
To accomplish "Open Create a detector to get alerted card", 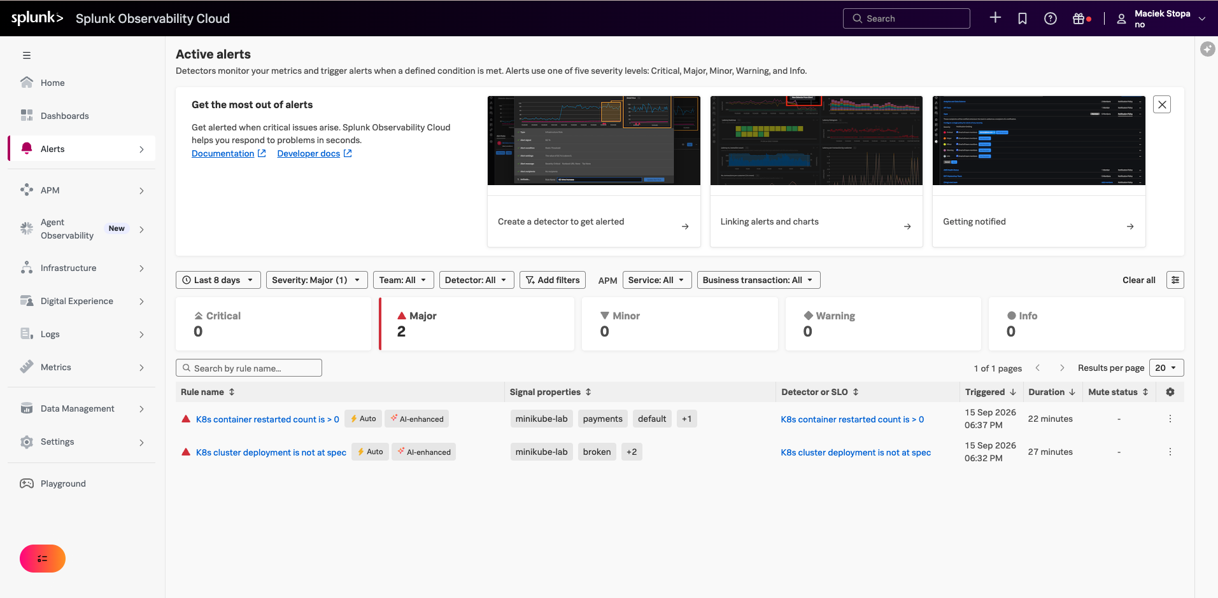I will [x=594, y=171].
